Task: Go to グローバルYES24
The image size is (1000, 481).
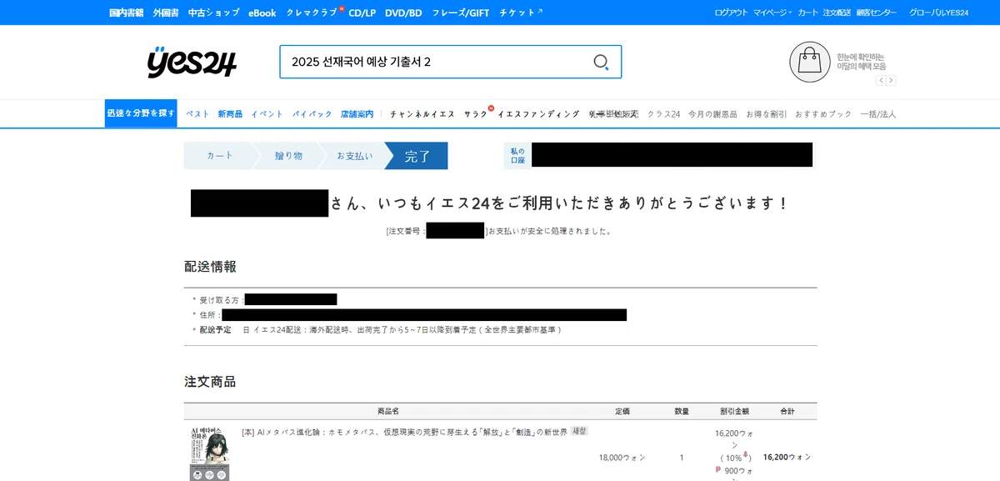Action: pos(938,13)
